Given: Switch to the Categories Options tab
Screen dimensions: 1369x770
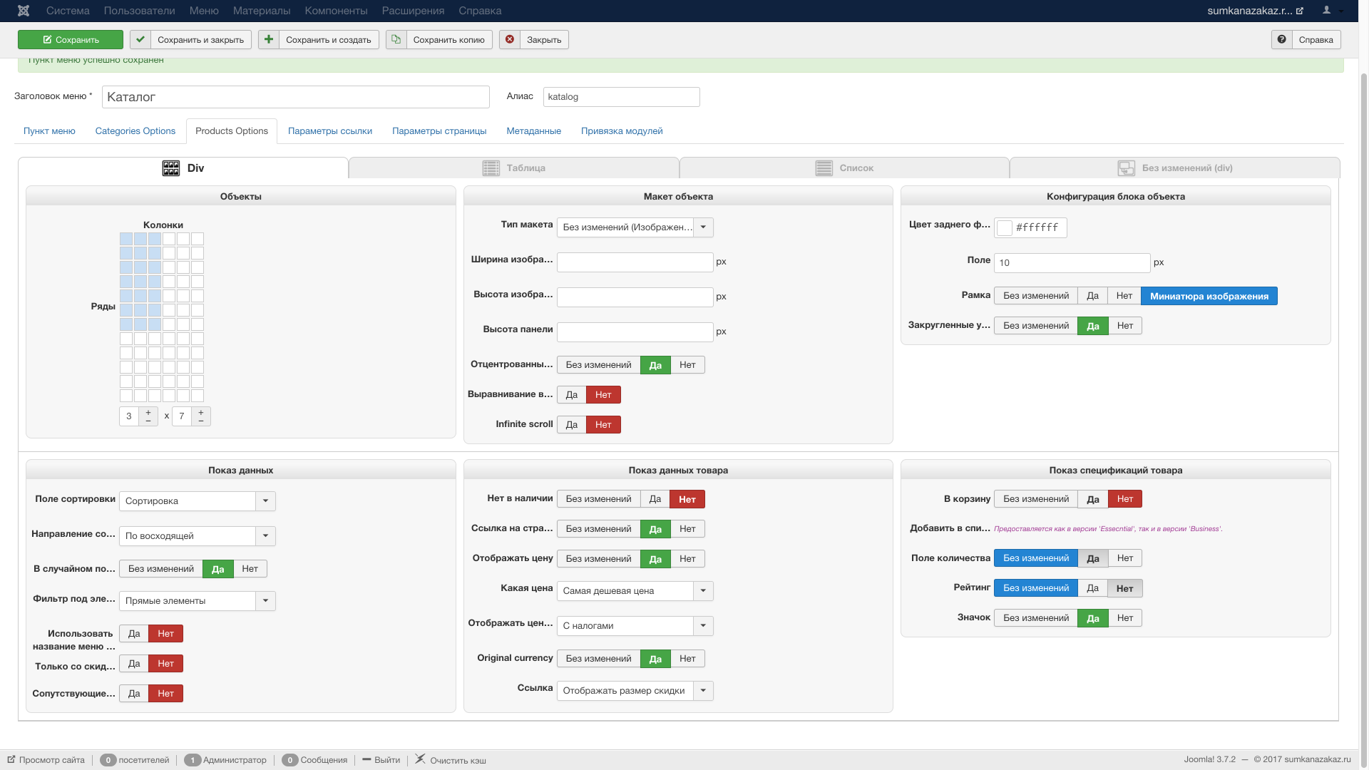Looking at the screenshot, I should coord(135,131).
